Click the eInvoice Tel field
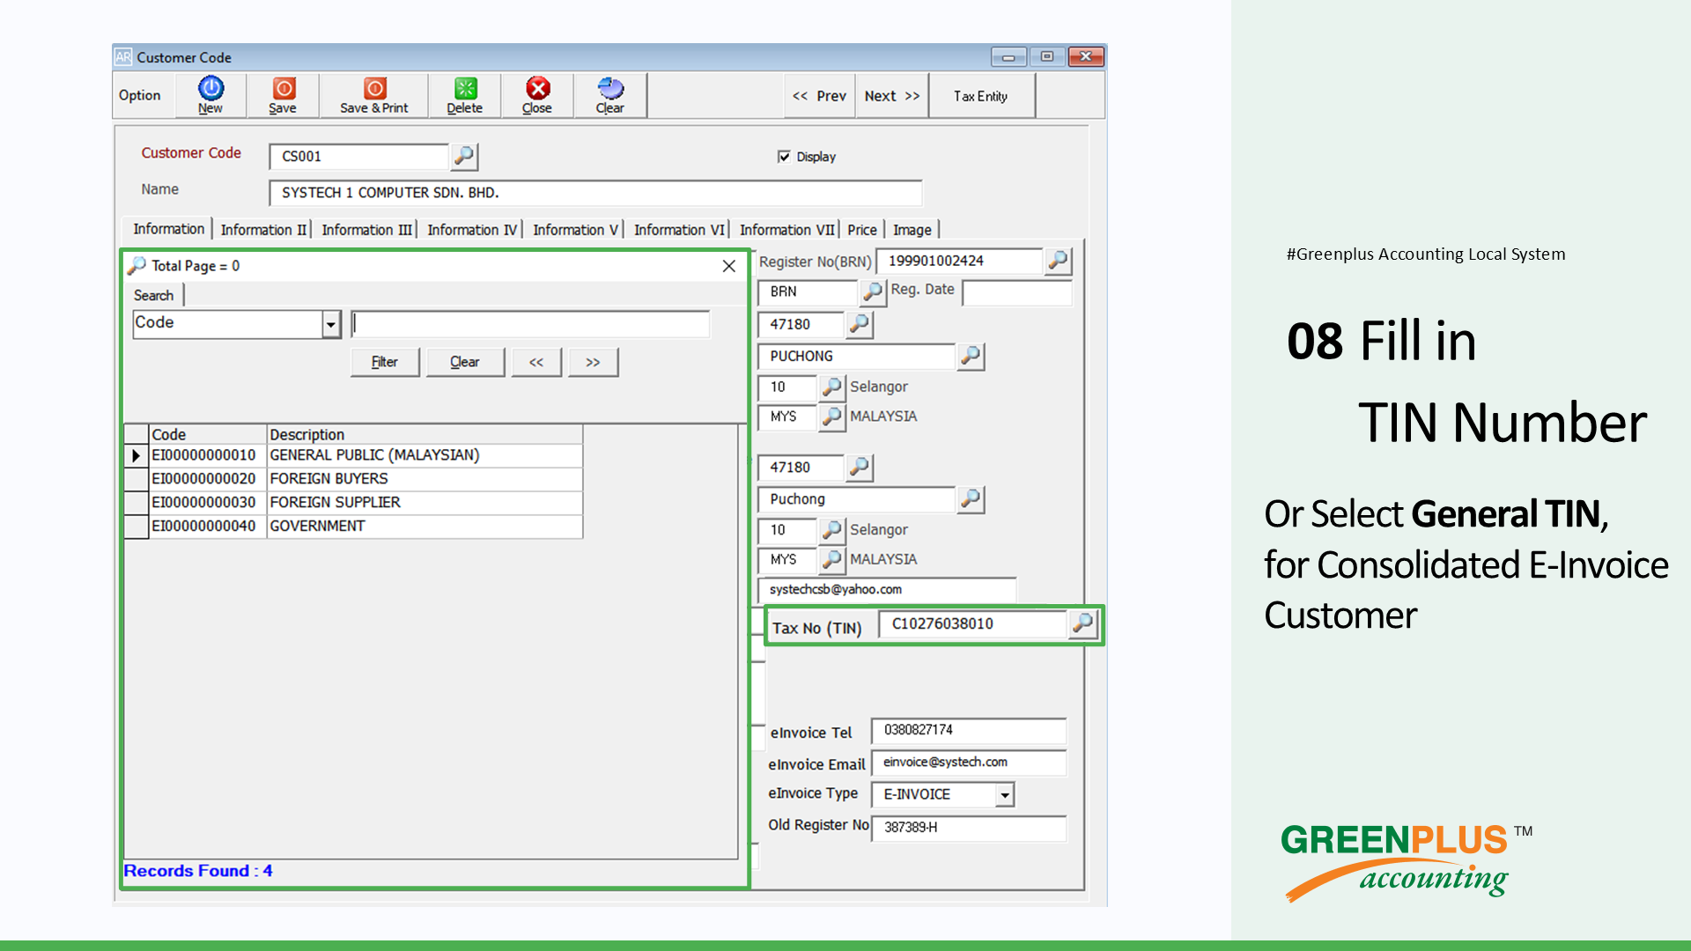This screenshot has height=951, width=1691. (969, 730)
